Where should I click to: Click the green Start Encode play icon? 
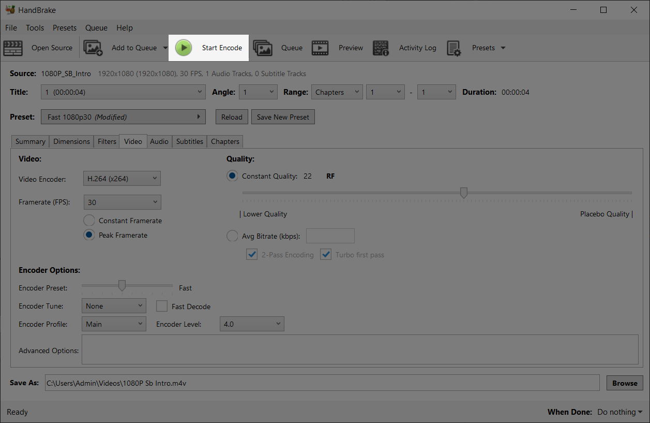[184, 48]
